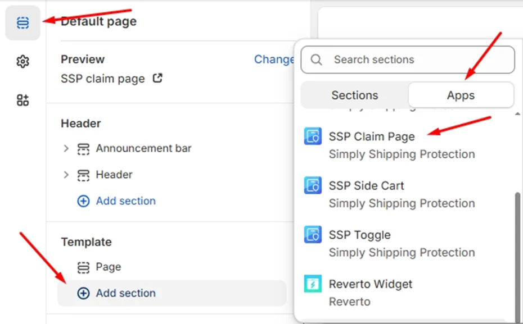Click plus icon of Header group Add section
523x324 pixels.
pos(83,201)
